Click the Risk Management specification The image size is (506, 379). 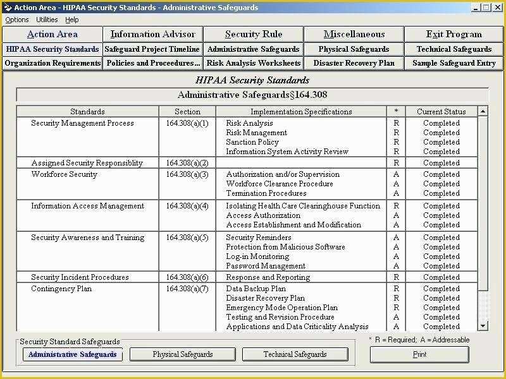(x=256, y=133)
